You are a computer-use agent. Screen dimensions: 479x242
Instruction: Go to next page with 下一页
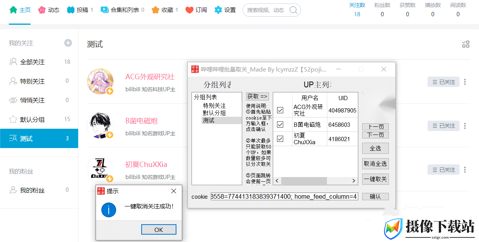click(x=375, y=135)
